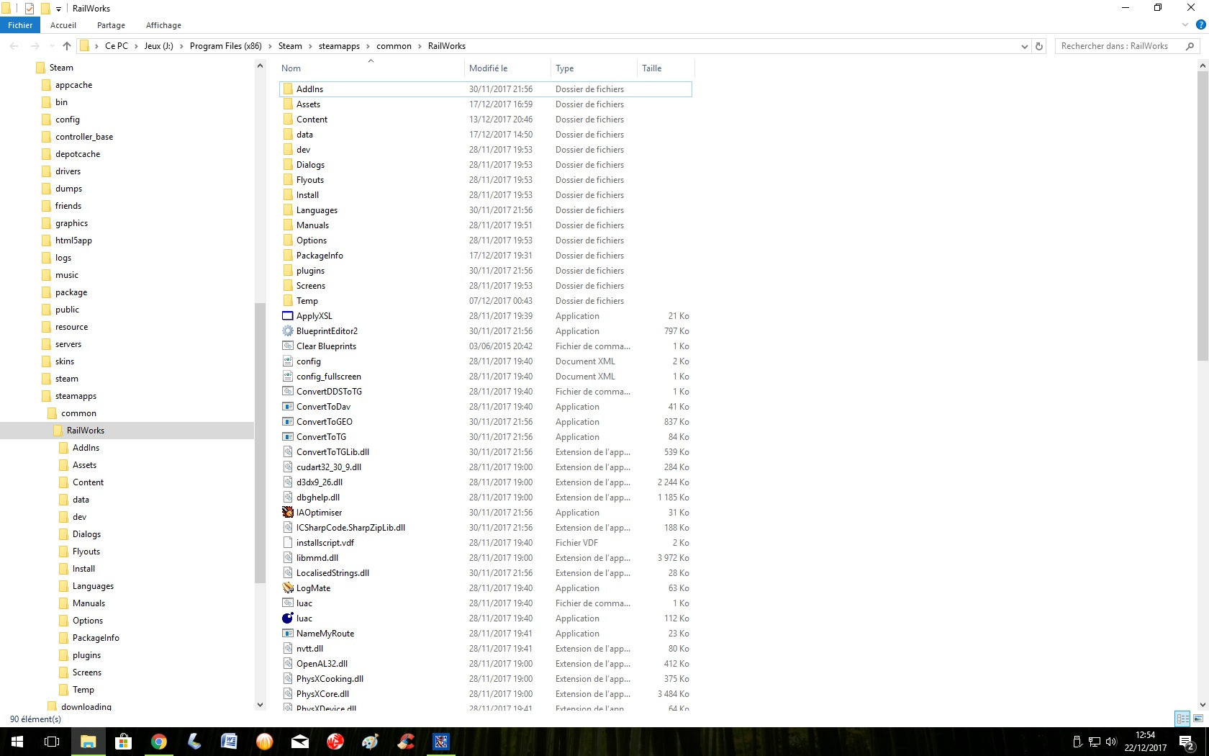Screen dimensions: 1209x756
Task: Select the ICSharpCode.SharpZipLib.dll file name
Action: tap(350, 528)
